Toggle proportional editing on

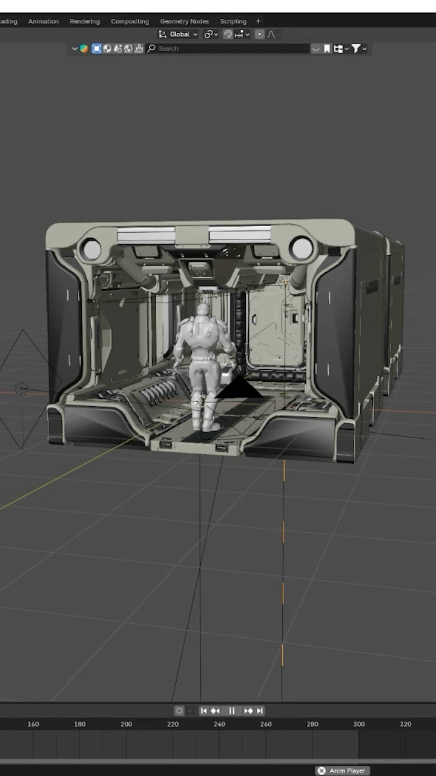tap(260, 35)
